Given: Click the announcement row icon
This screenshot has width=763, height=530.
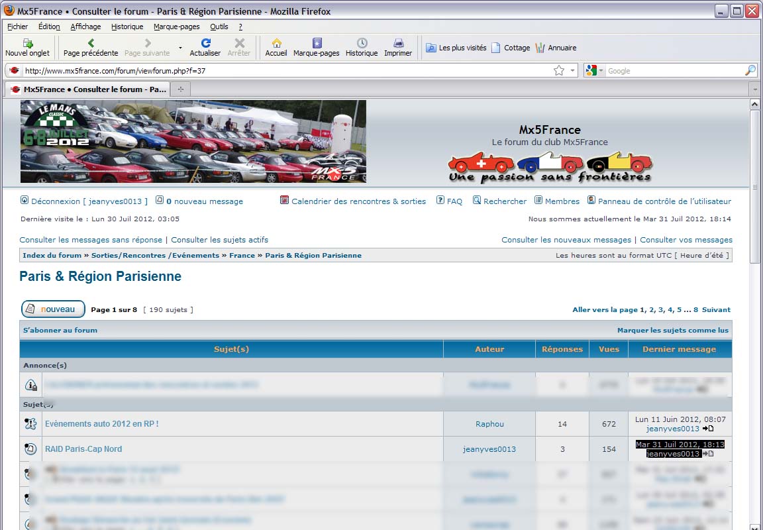Looking at the screenshot, I should (30, 385).
